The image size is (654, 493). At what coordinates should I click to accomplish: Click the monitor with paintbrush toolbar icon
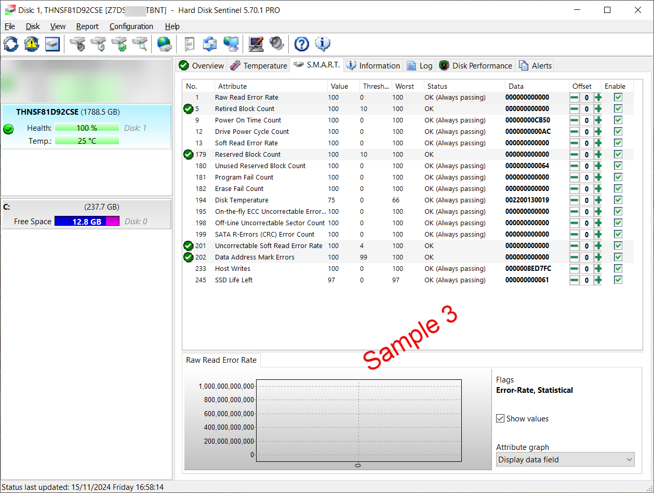pos(256,44)
